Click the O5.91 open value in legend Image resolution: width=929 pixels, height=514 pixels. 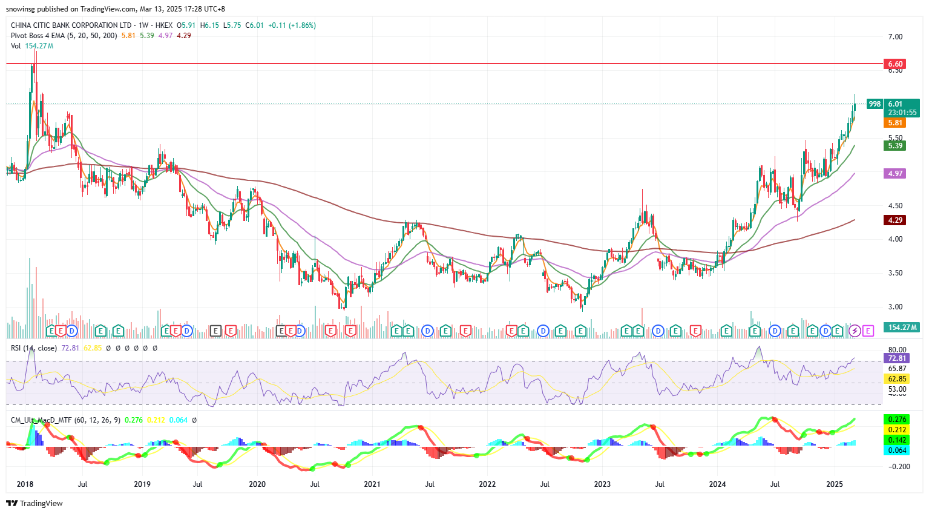click(186, 25)
